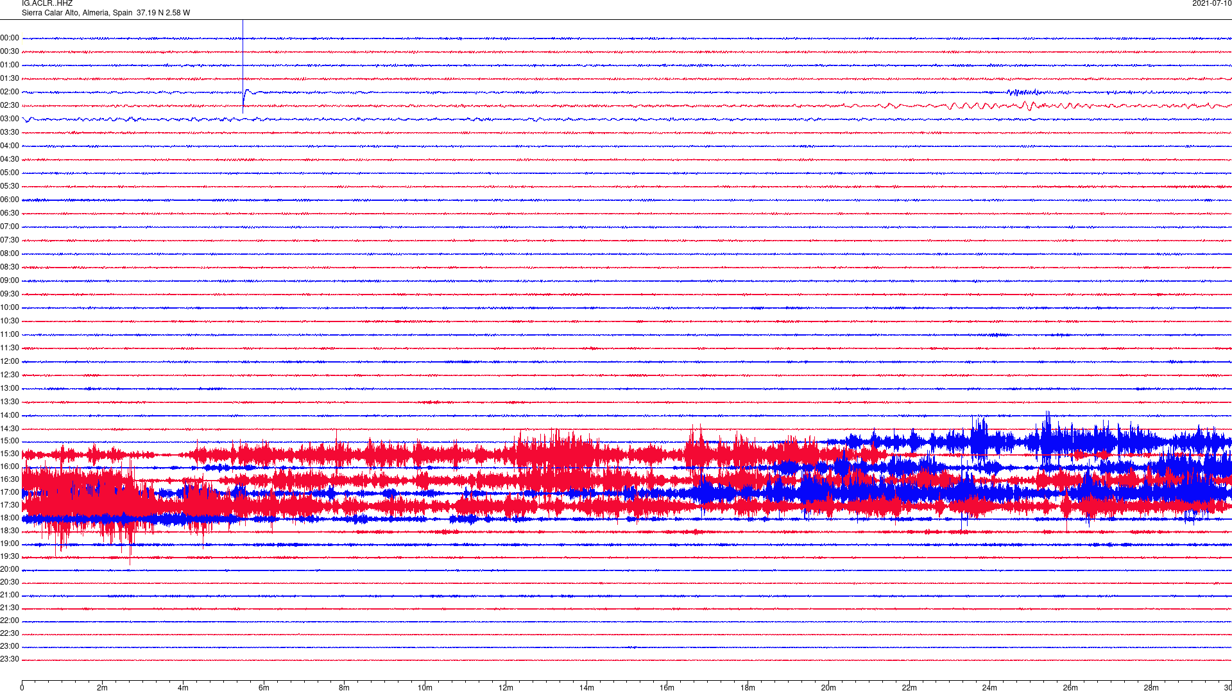Image resolution: width=1232 pixels, height=693 pixels.
Task: Click the 16m tick on the time axis
Action: pos(667,688)
